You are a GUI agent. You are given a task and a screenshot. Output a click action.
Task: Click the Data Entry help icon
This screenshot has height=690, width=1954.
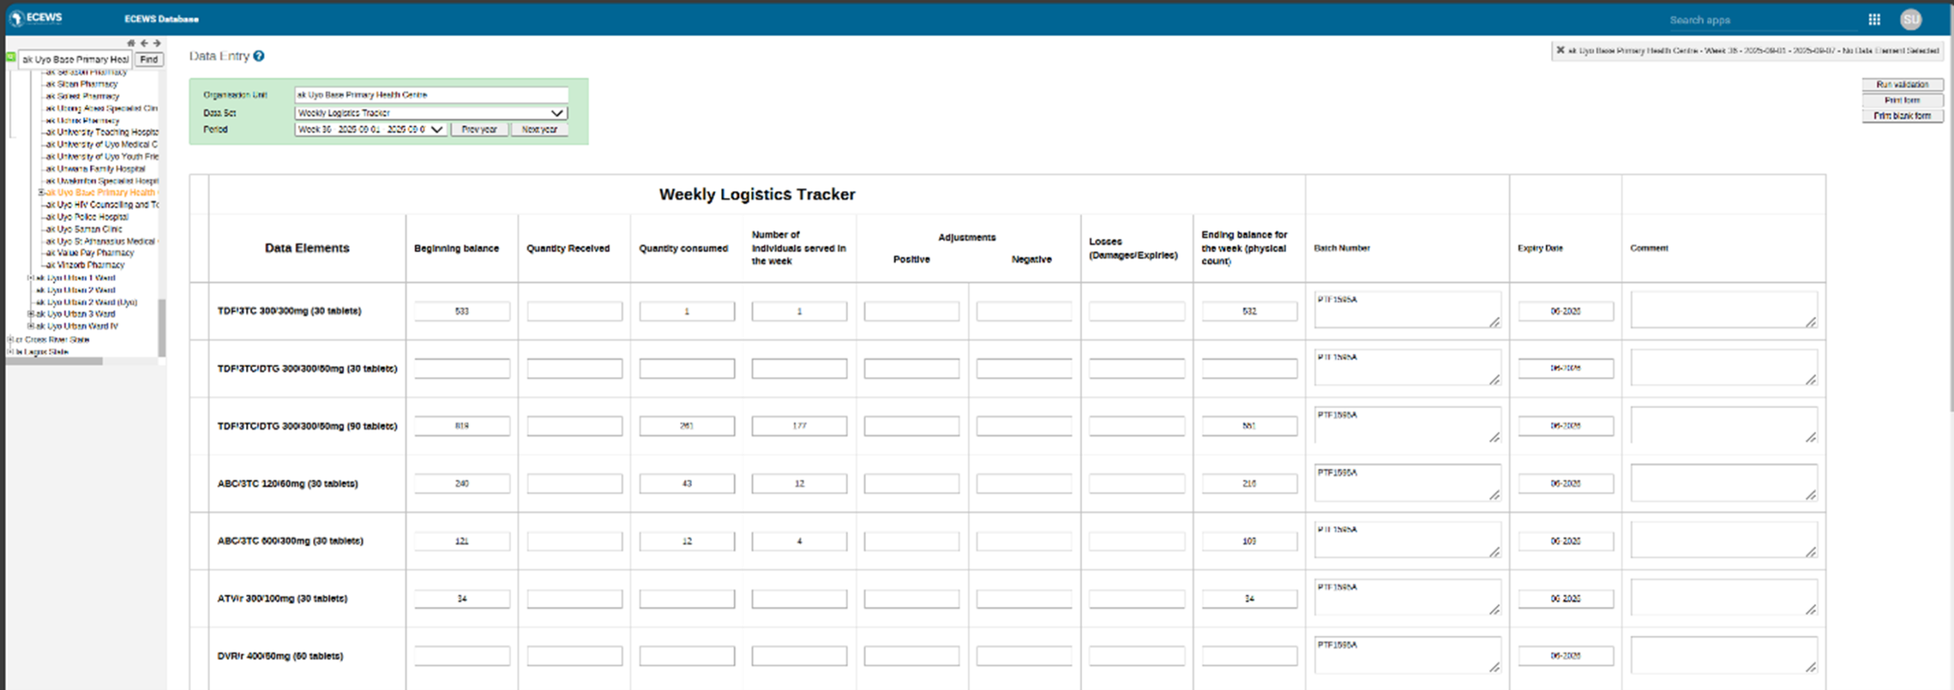click(259, 56)
